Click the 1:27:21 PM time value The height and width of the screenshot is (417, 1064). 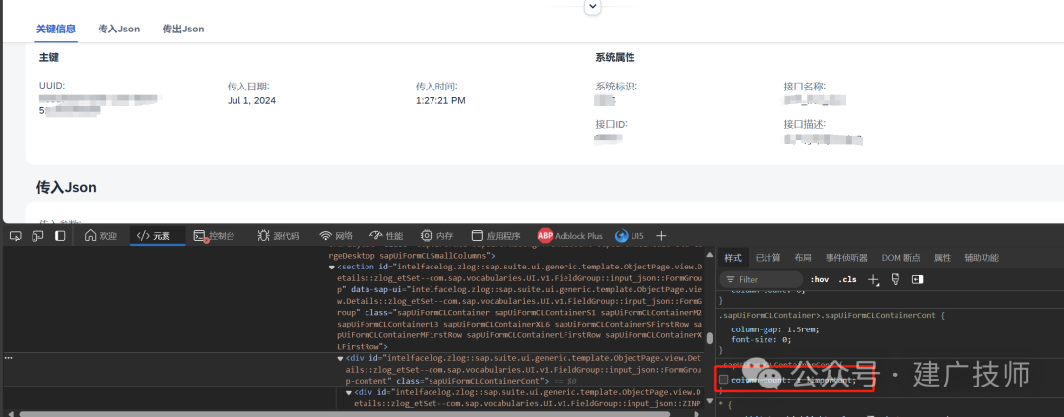[x=440, y=101]
